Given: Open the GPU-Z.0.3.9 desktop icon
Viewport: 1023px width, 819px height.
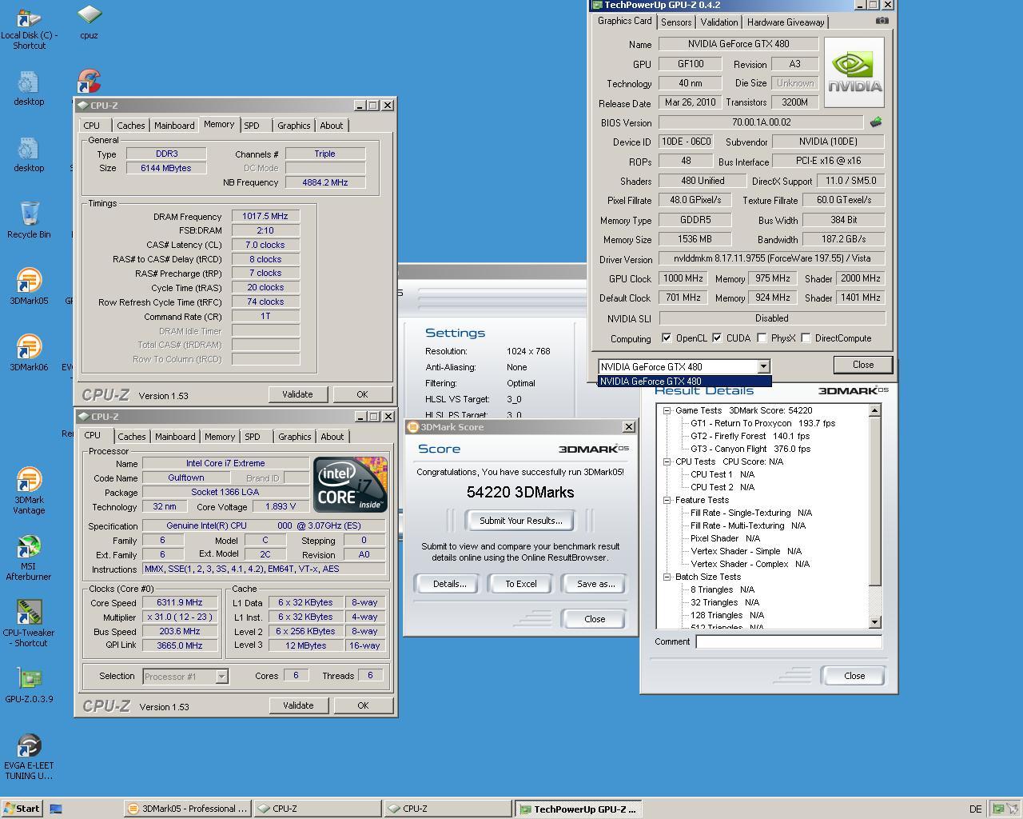Looking at the screenshot, I should click(x=29, y=678).
